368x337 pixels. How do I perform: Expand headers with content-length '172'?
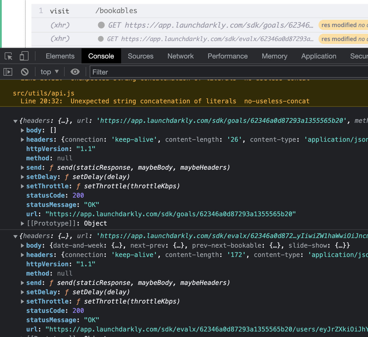(22, 255)
